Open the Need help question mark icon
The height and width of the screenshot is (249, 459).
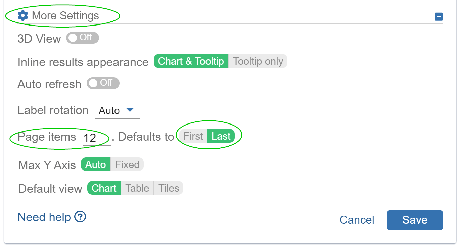(80, 217)
